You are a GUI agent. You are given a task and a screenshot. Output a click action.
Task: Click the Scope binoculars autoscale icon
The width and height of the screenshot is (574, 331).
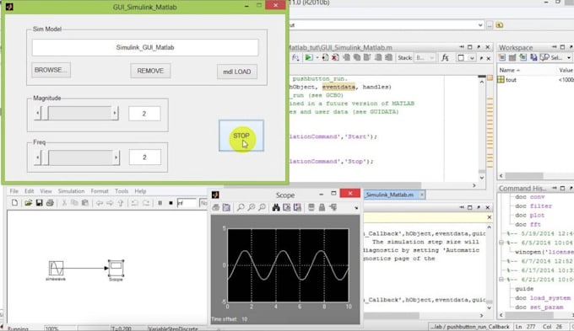[276, 207]
